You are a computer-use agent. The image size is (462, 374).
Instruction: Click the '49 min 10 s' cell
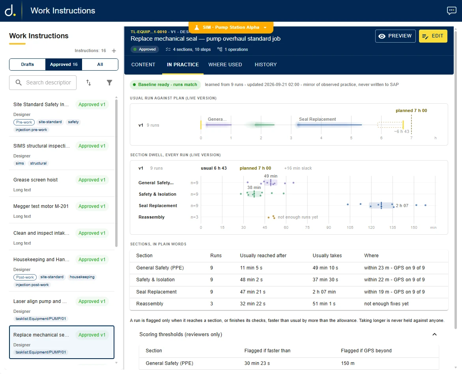pyautogui.click(x=325, y=268)
